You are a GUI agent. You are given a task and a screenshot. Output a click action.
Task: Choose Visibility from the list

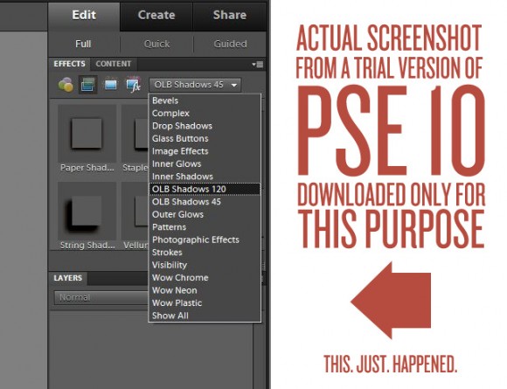click(205, 265)
